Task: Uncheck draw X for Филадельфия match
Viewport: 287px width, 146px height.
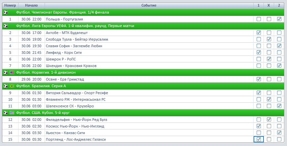Action: point(269,119)
